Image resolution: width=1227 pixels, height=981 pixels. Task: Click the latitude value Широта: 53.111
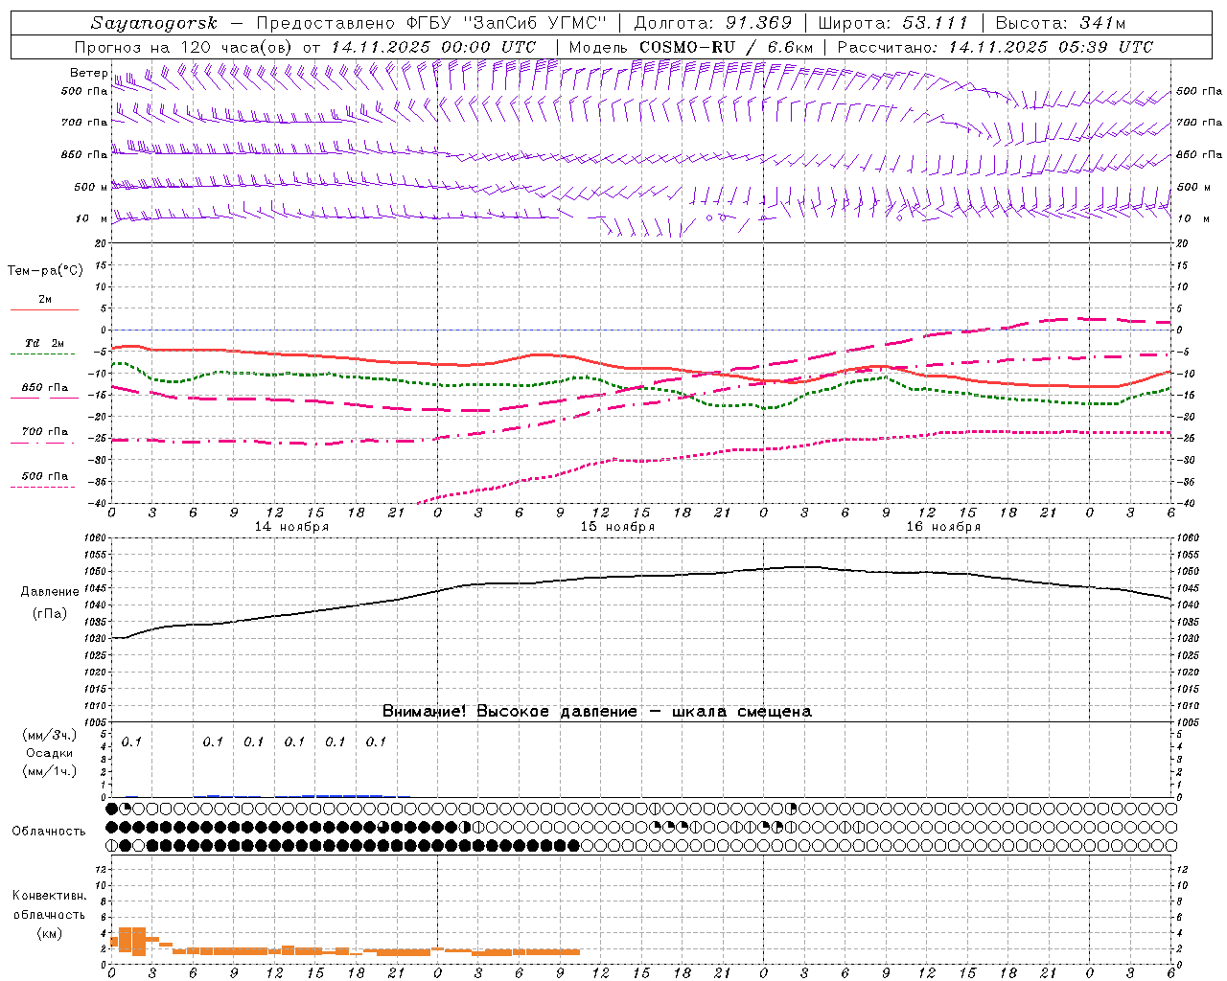click(x=893, y=23)
